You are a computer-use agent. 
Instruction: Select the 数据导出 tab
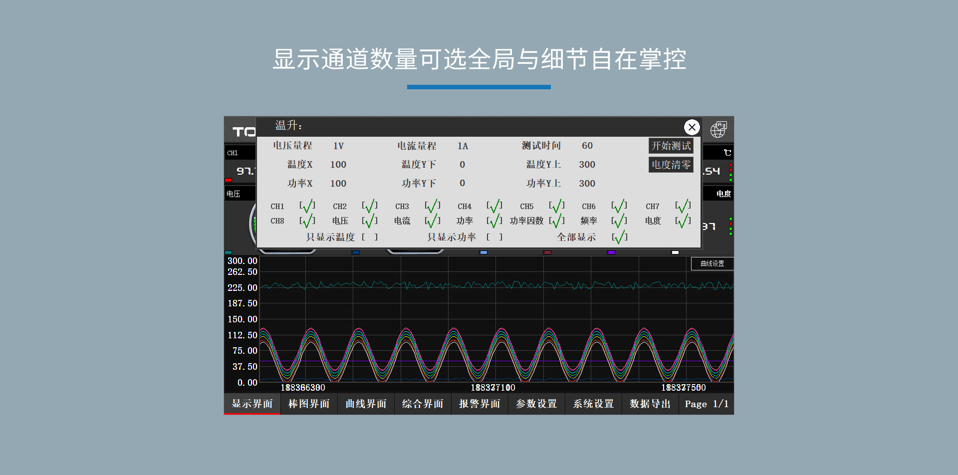650,404
